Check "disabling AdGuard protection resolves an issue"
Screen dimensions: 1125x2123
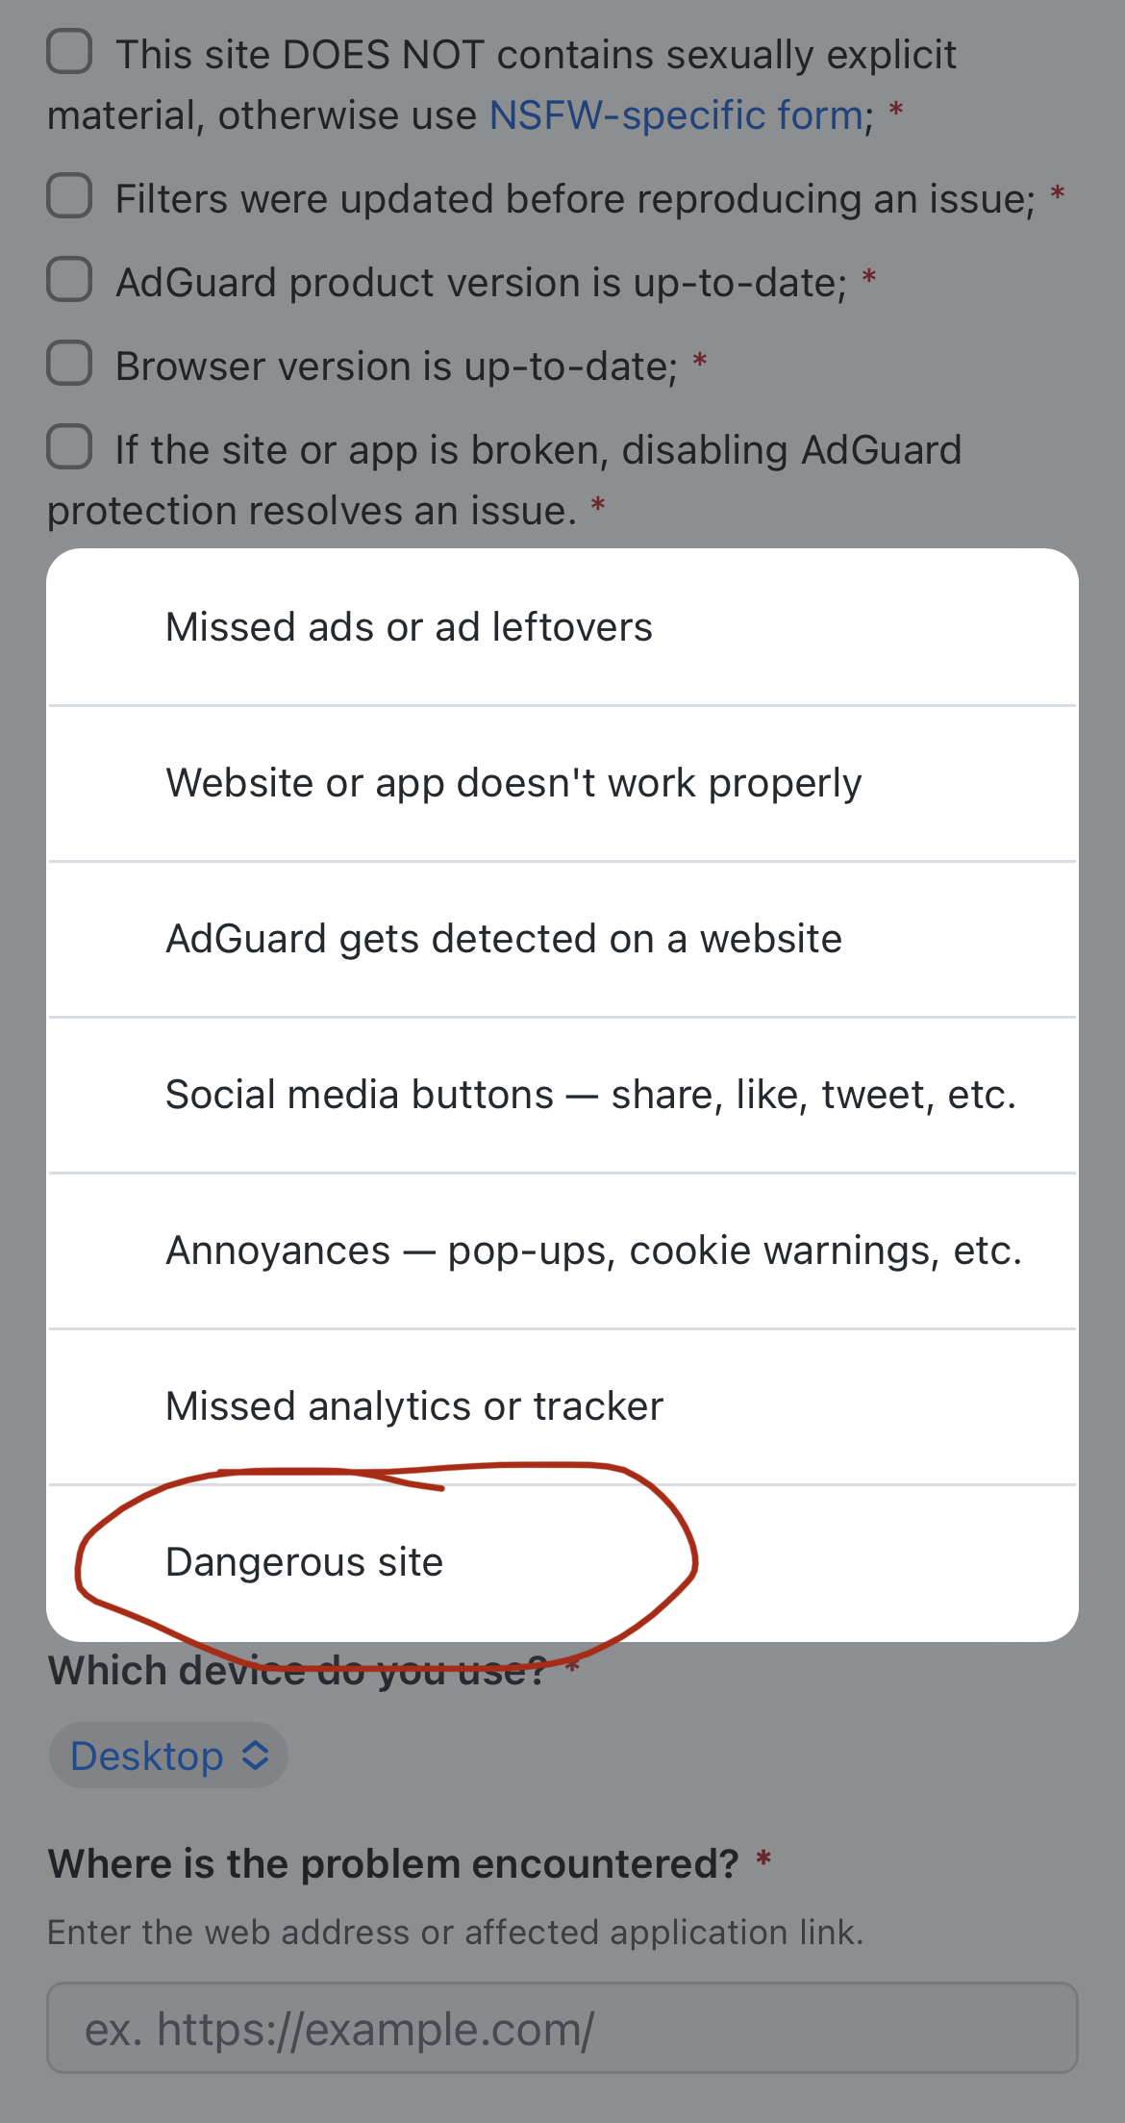(x=68, y=447)
